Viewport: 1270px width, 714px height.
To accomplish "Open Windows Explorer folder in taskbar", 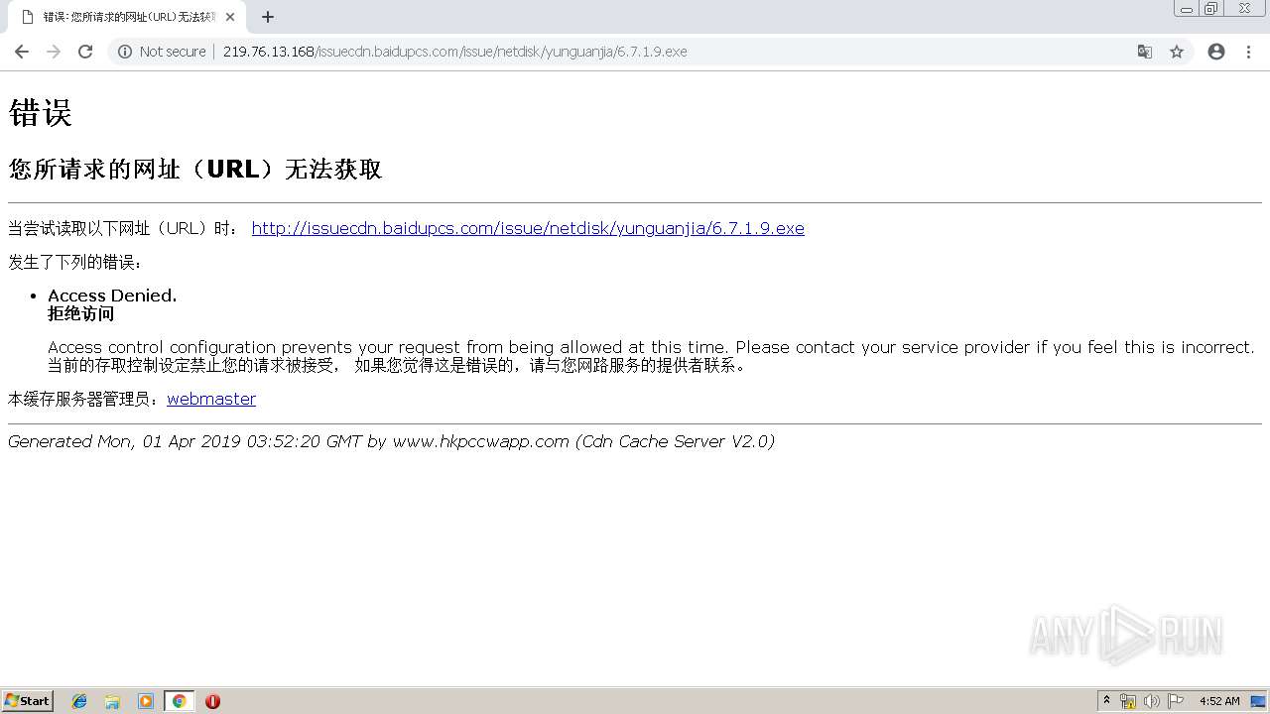I will point(112,701).
